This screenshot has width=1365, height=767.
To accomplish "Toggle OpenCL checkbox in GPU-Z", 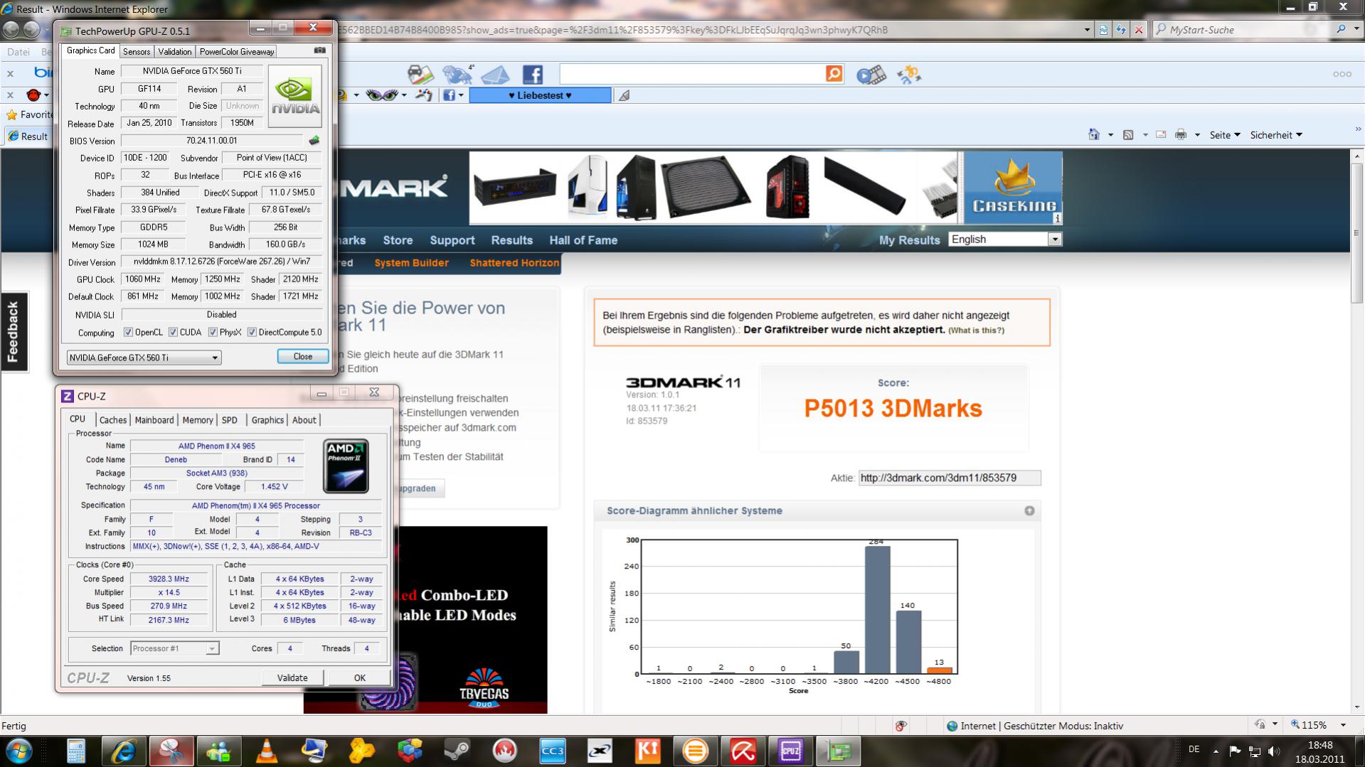I will pos(129,332).
